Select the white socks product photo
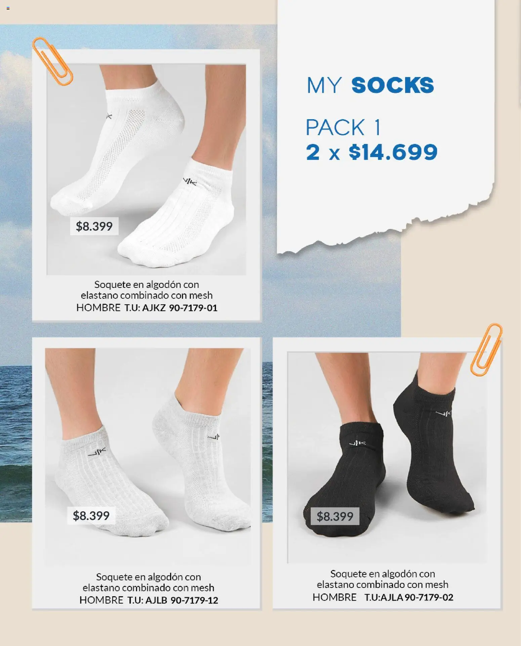Image resolution: width=521 pixels, height=646 pixels. tap(146, 169)
